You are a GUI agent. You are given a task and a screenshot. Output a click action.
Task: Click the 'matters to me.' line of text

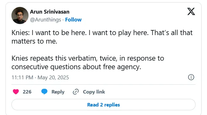coord(34,41)
